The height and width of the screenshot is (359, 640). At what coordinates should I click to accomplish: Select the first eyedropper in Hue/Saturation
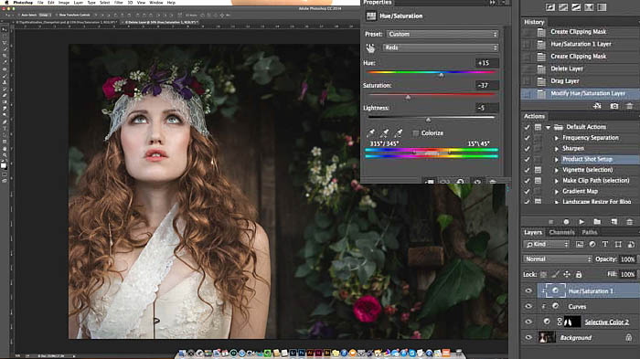coord(370,133)
